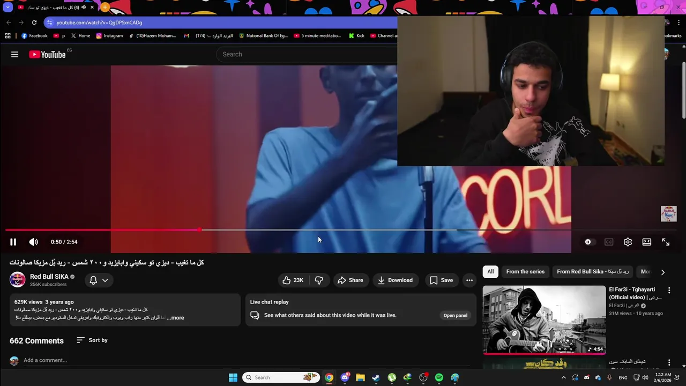Open the Share dialog for the video
This screenshot has width=686, height=386.
click(350, 280)
